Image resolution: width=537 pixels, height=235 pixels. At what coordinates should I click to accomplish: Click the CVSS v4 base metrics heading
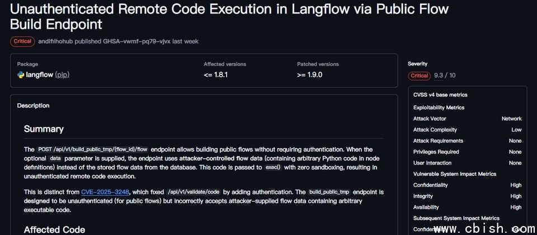[x=440, y=95]
